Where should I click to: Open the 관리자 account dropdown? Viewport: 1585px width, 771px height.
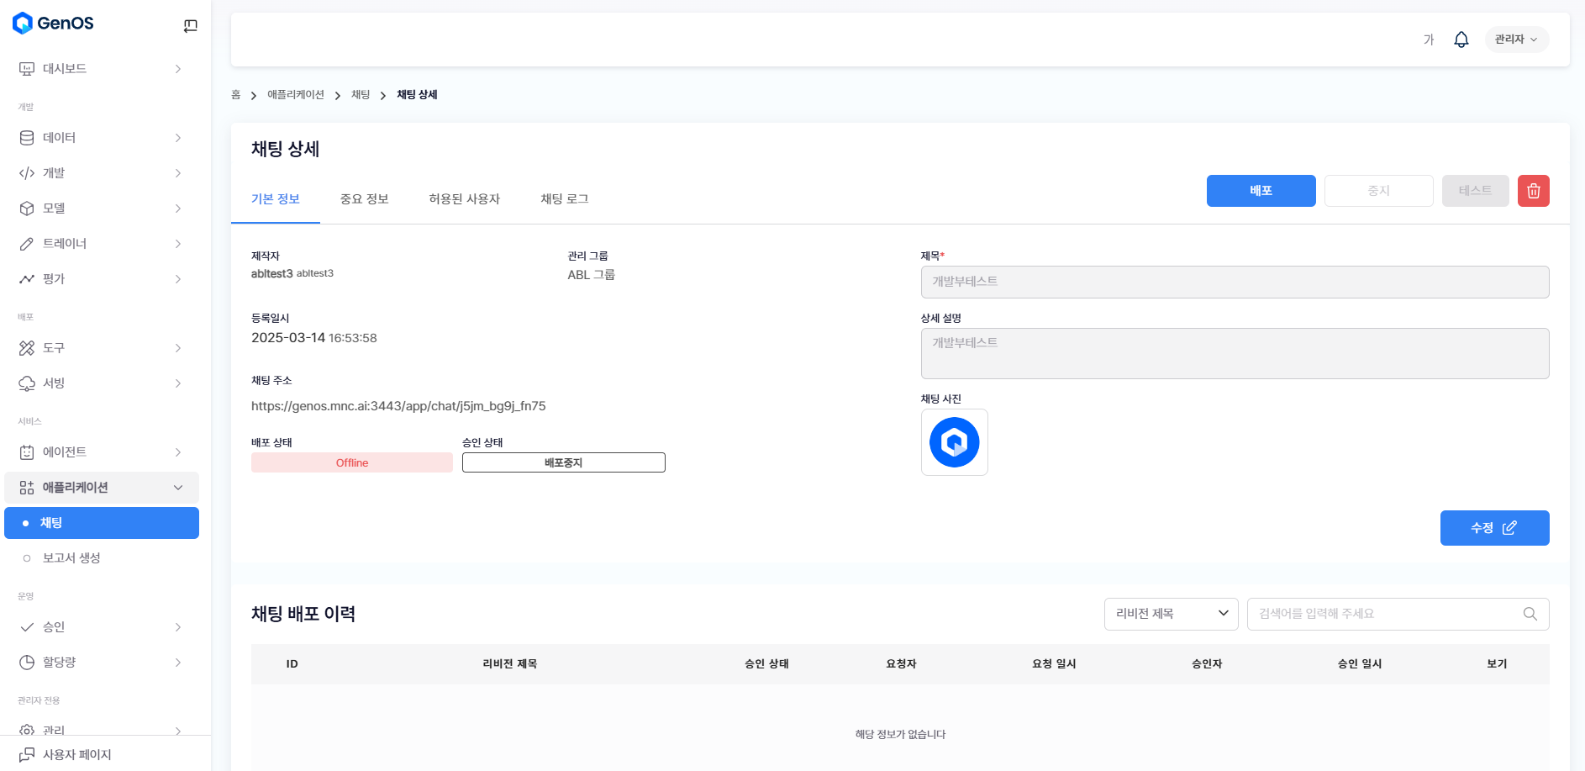1516,40
